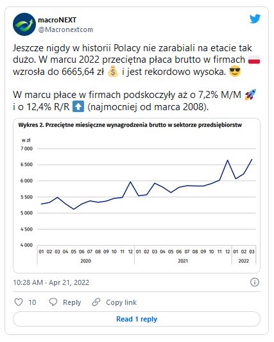Click the Copy link text
Viewport: 274px width, 342px height.
[121, 302]
